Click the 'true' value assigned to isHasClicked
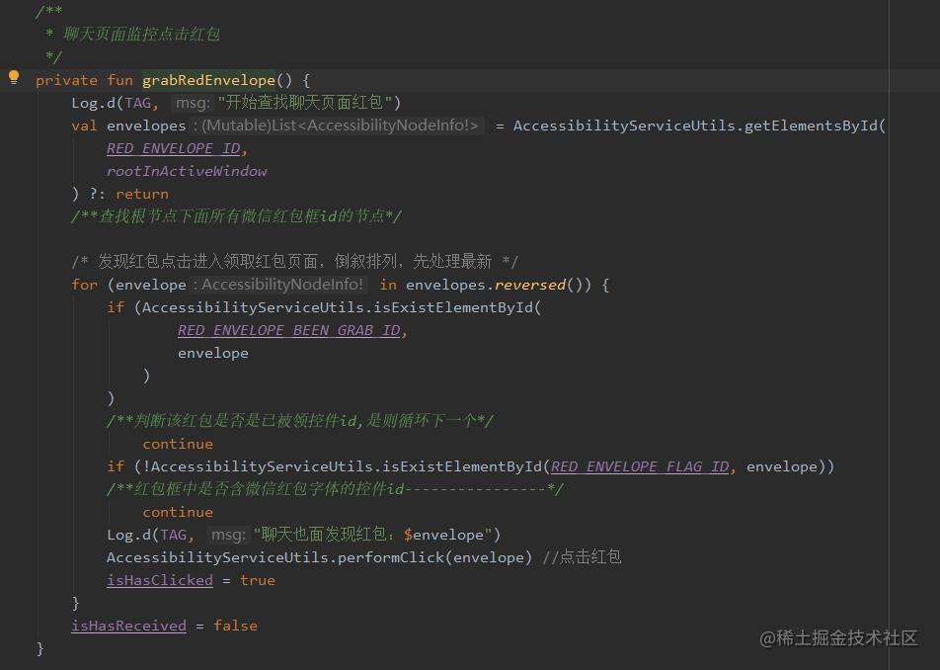940x670 pixels. pyautogui.click(x=257, y=581)
